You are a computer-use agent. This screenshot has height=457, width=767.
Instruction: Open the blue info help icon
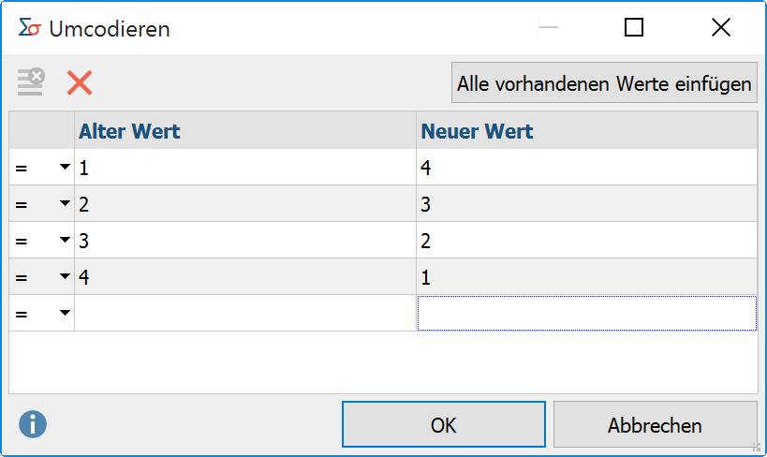(33, 425)
